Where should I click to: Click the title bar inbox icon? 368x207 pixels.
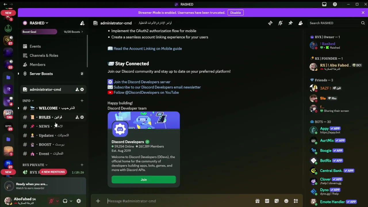click(x=324, y=4)
